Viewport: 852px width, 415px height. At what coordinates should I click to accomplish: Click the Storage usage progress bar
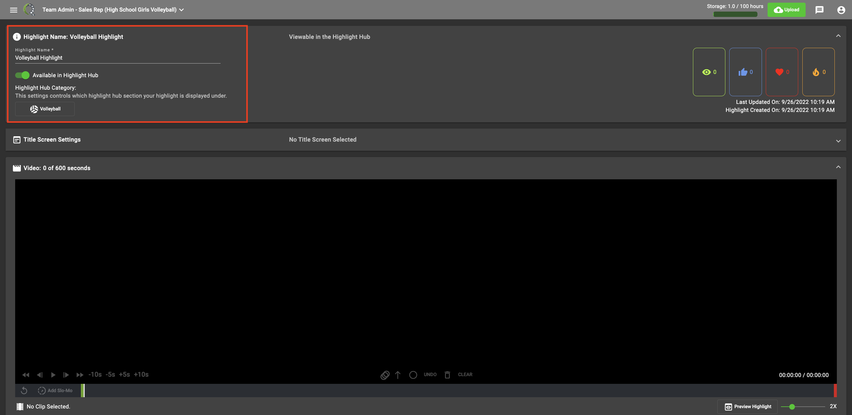[x=735, y=14]
